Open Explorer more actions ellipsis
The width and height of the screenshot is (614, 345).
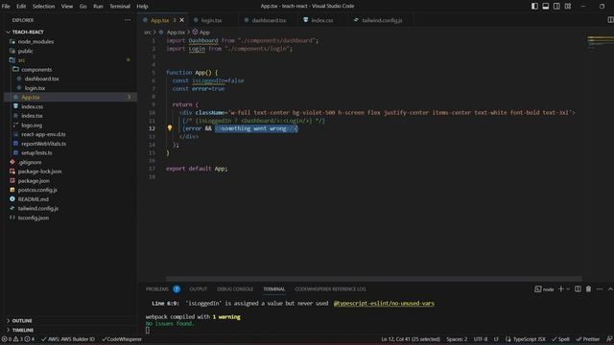coord(128,20)
